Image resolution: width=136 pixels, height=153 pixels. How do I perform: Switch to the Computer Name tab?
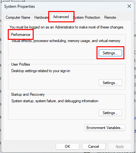pos(18,17)
